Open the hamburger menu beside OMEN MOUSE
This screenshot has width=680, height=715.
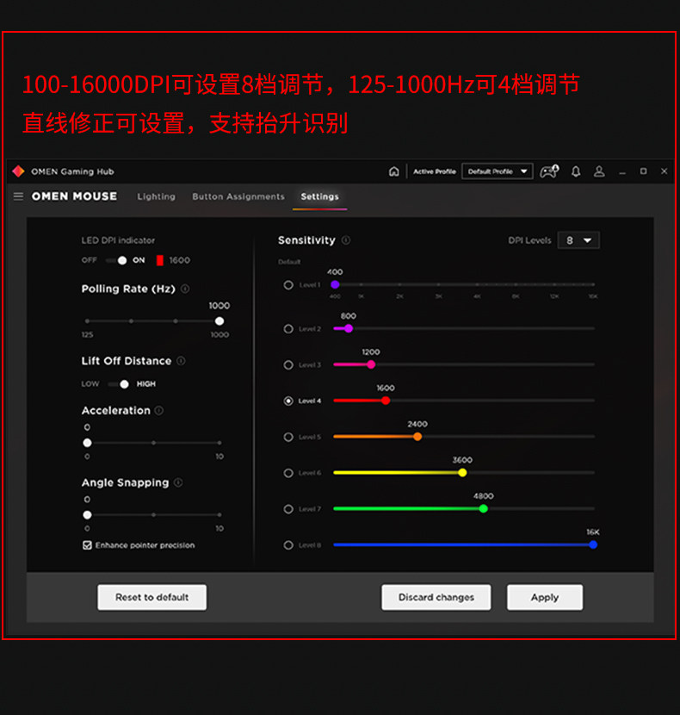[x=18, y=196]
